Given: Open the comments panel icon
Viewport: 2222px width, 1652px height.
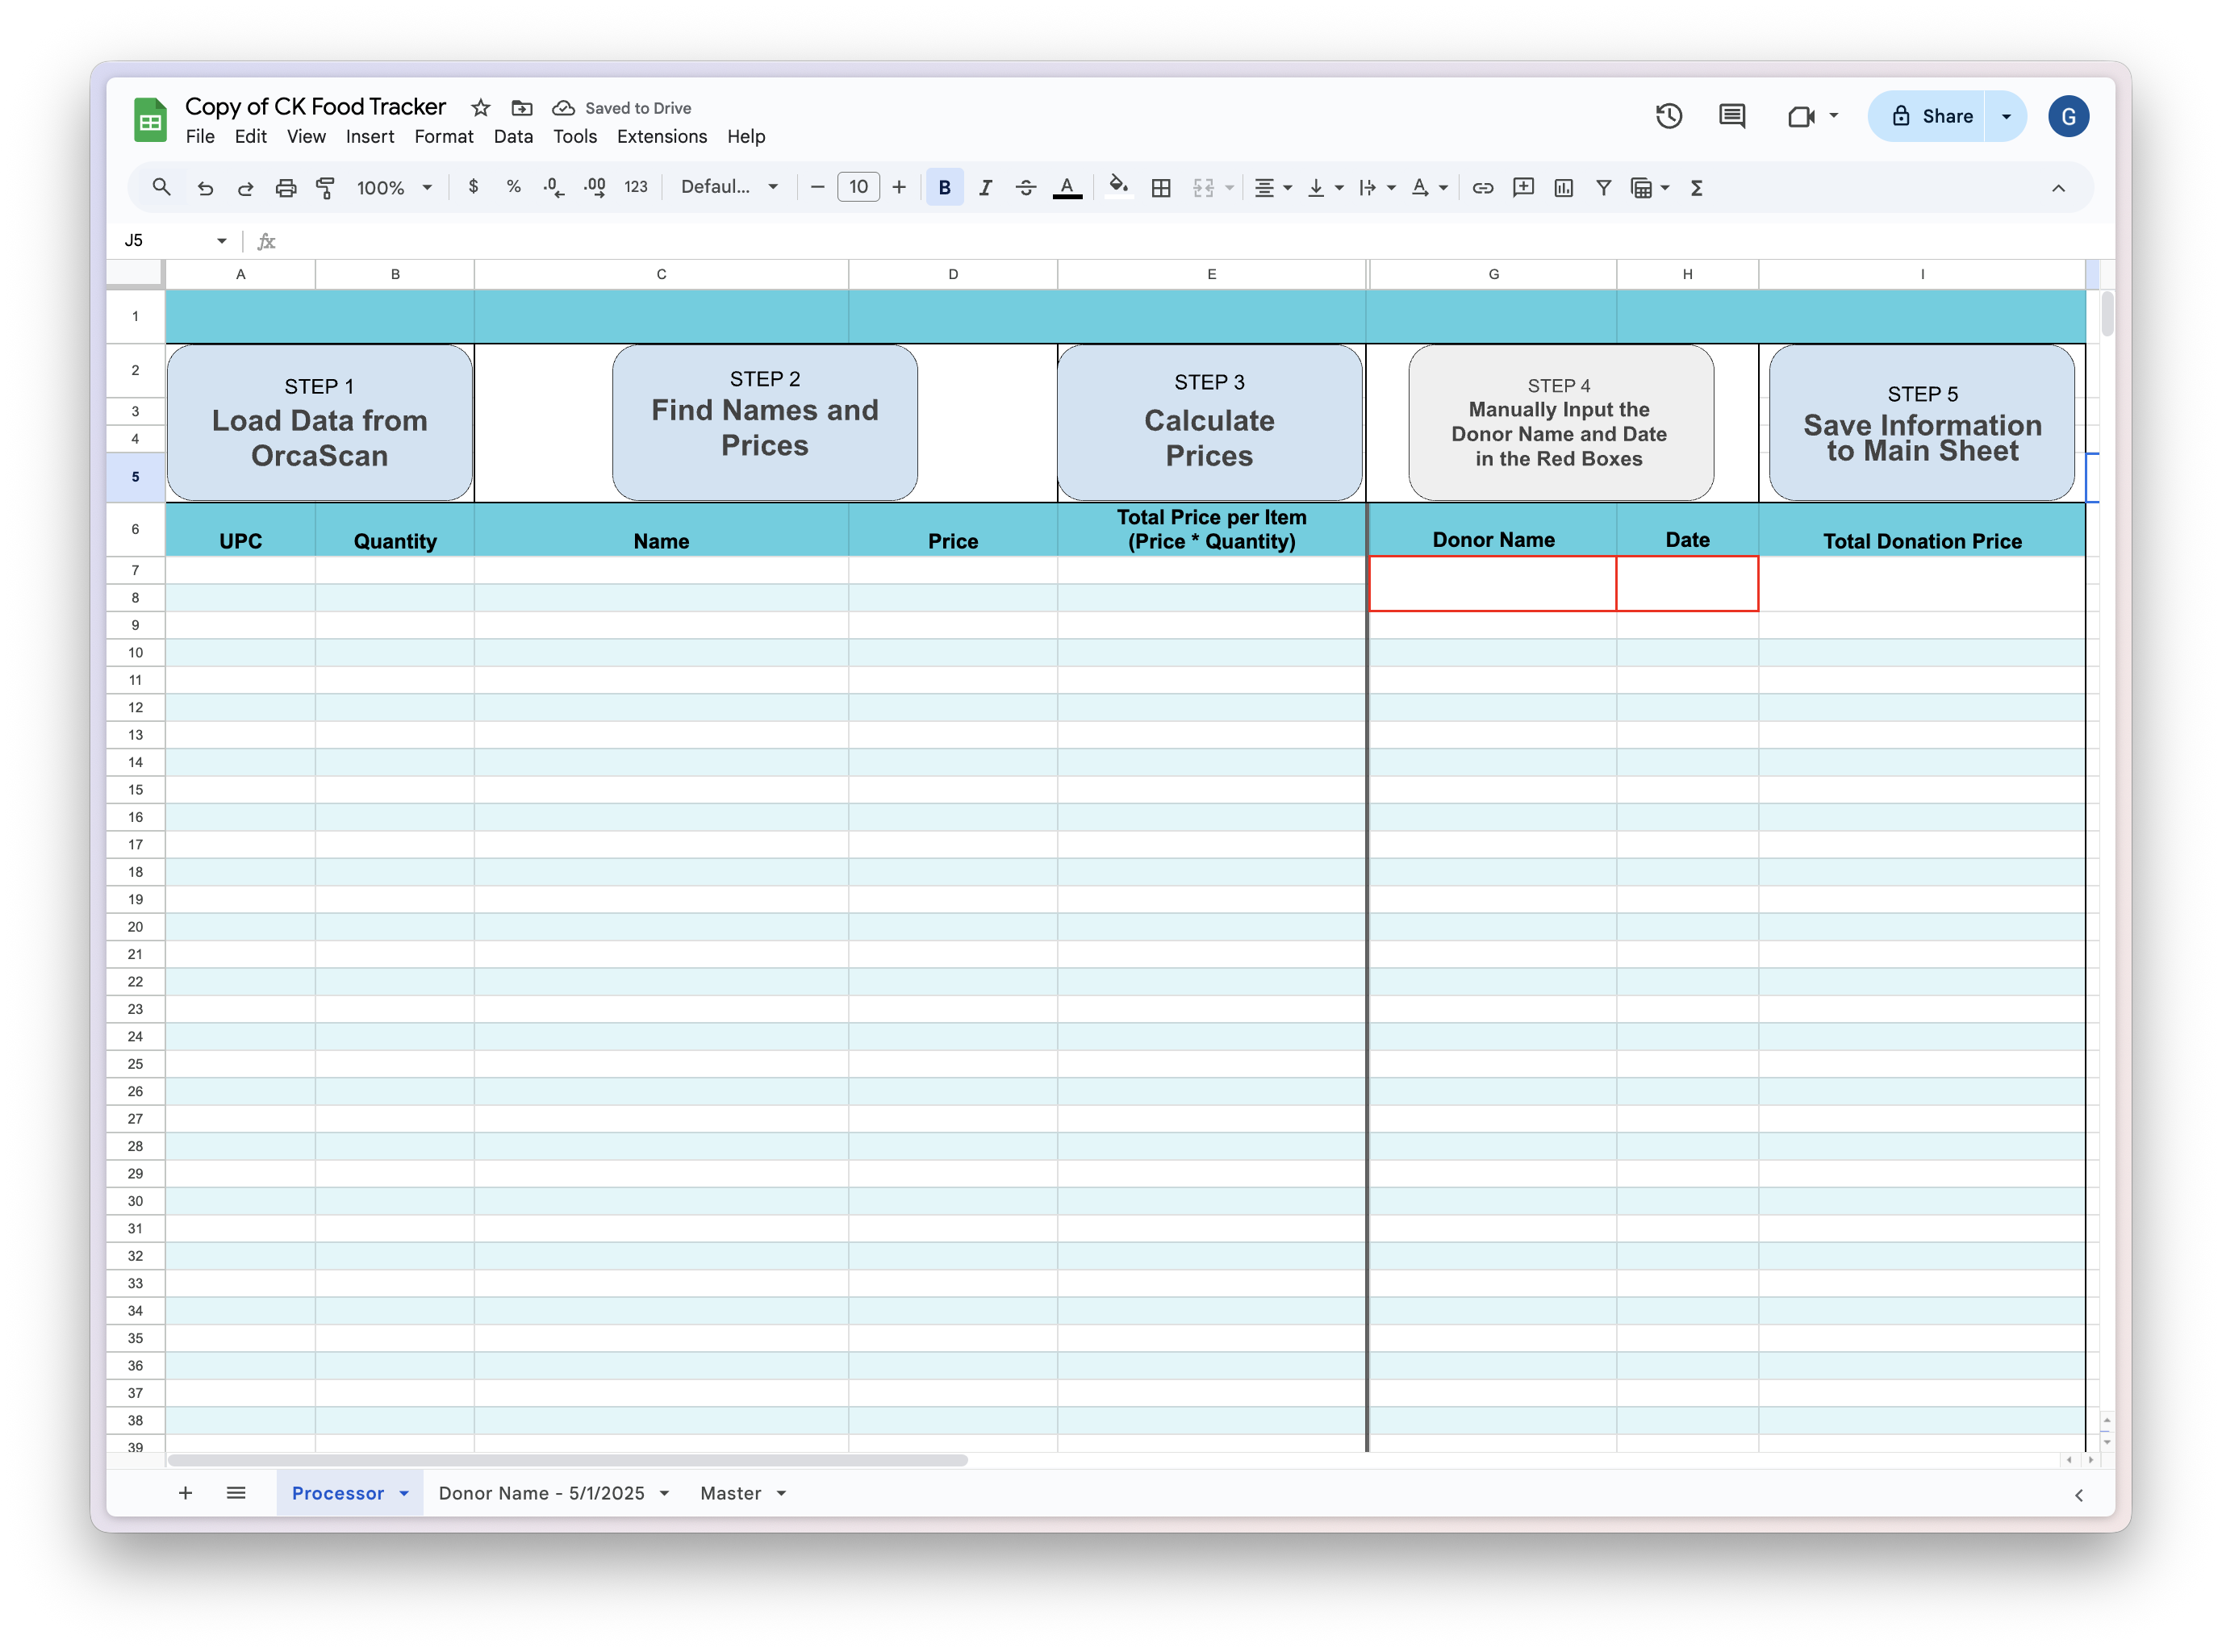Looking at the screenshot, I should (x=1732, y=116).
